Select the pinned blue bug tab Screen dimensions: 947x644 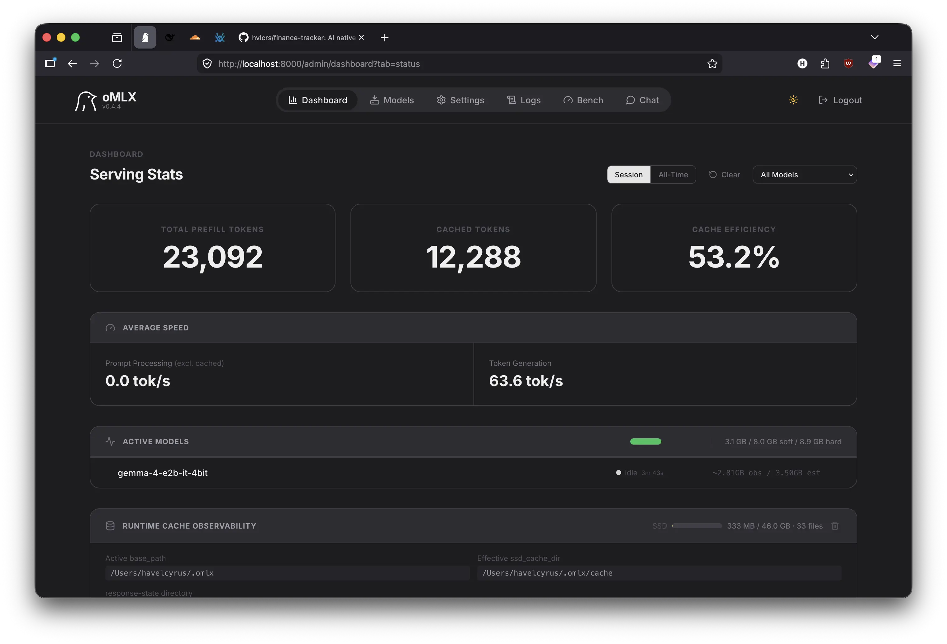pyautogui.click(x=220, y=37)
